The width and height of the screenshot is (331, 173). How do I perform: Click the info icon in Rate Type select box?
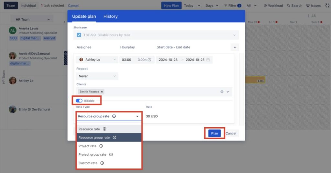pos(114,116)
